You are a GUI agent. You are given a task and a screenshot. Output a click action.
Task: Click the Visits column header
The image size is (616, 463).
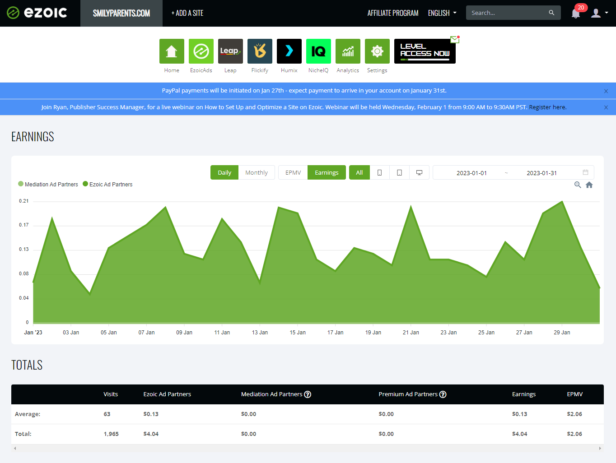click(111, 394)
